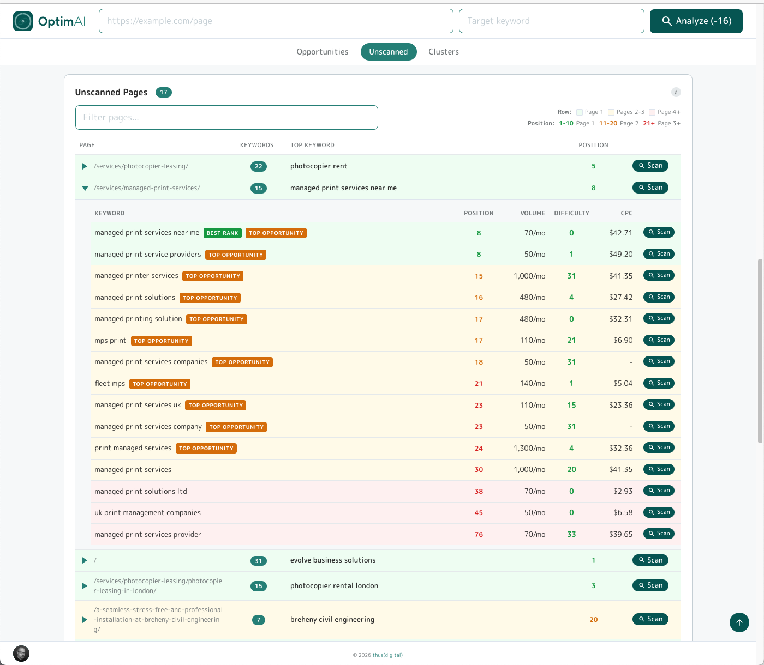The width and height of the screenshot is (764, 665).
Task: Open the info icon in Unscanned Pages
Action: click(676, 92)
